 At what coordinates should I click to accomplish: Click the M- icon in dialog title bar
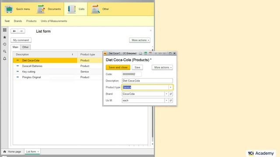click(164, 53)
